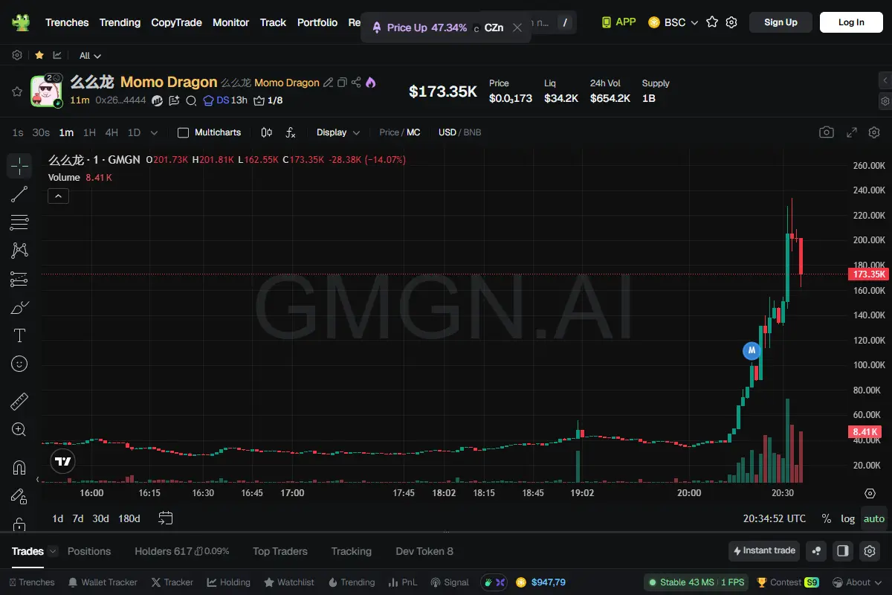The image size is (892, 595).
Task: Open the Trenches menu
Action: [x=67, y=22]
